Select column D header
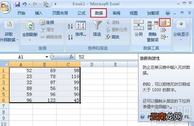This screenshot has height=126, width=194. click(x=92, y=64)
